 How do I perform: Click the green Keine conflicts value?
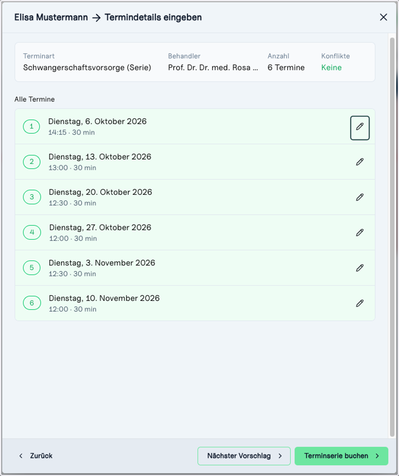click(x=331, y=68)
